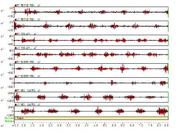Screen dimensions: 181x134
Task: Select the LT MED. GASTRO channel title
Action: pyautogui.click(x=29, y=105)
